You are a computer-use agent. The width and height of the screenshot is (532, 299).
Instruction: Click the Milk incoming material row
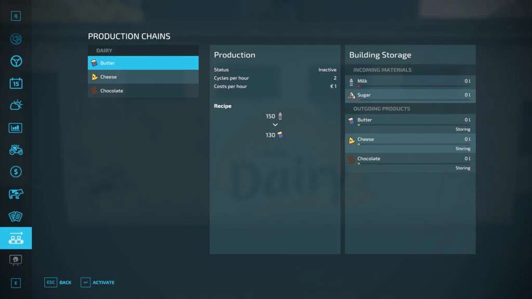(410, 82)
